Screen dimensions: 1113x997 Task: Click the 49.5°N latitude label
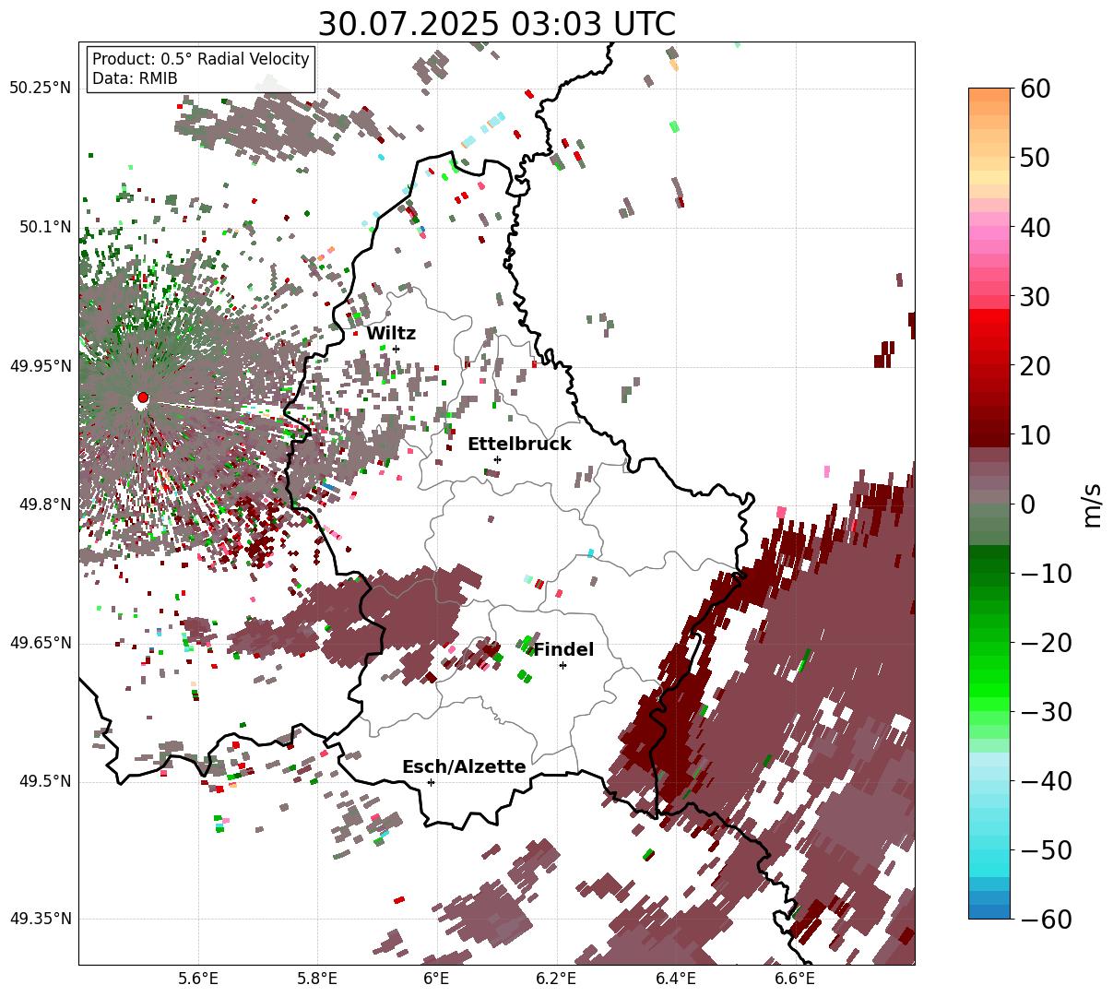[44, 781]
